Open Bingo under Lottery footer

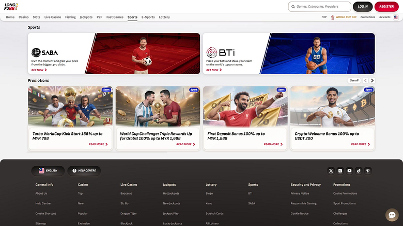coord(209,194)
